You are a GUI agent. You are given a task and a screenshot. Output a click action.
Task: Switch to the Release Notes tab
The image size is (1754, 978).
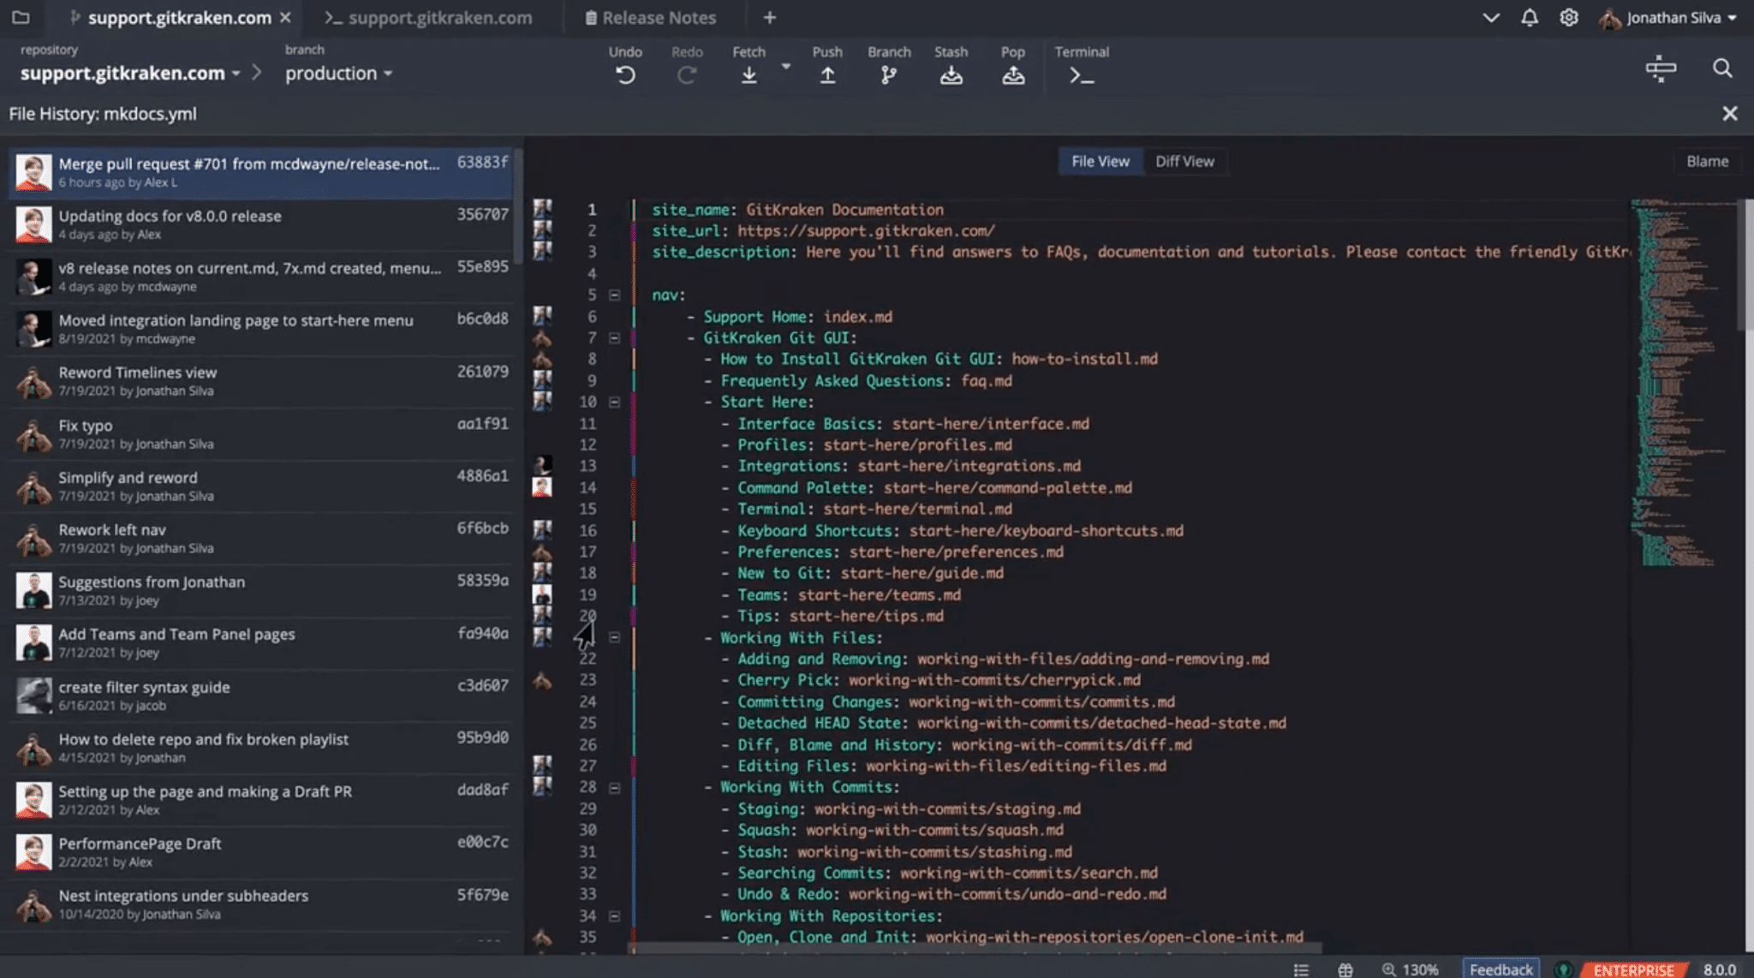coord(650,17)
